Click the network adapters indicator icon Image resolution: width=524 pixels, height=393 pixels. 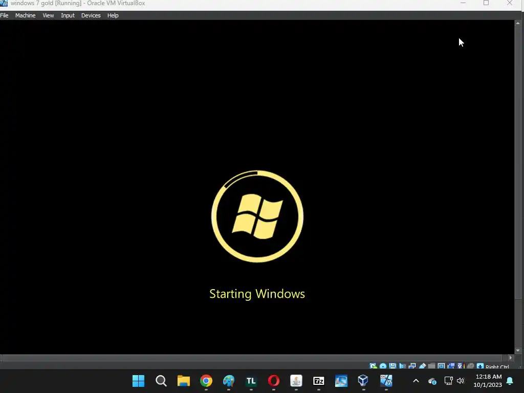412,366
